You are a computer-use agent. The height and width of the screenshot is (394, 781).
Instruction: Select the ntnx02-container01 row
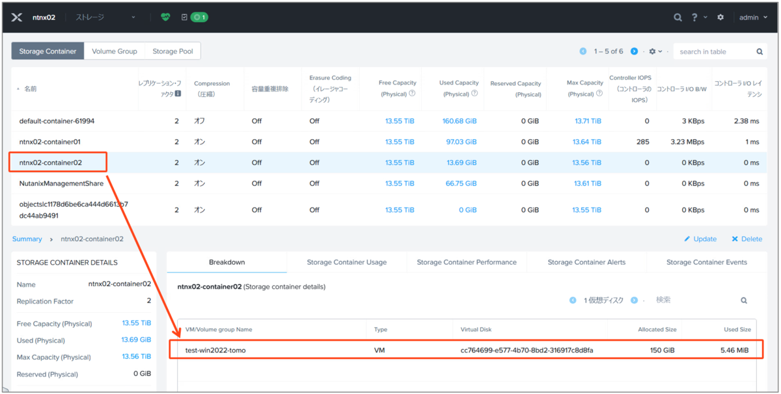tap(389, 142)
